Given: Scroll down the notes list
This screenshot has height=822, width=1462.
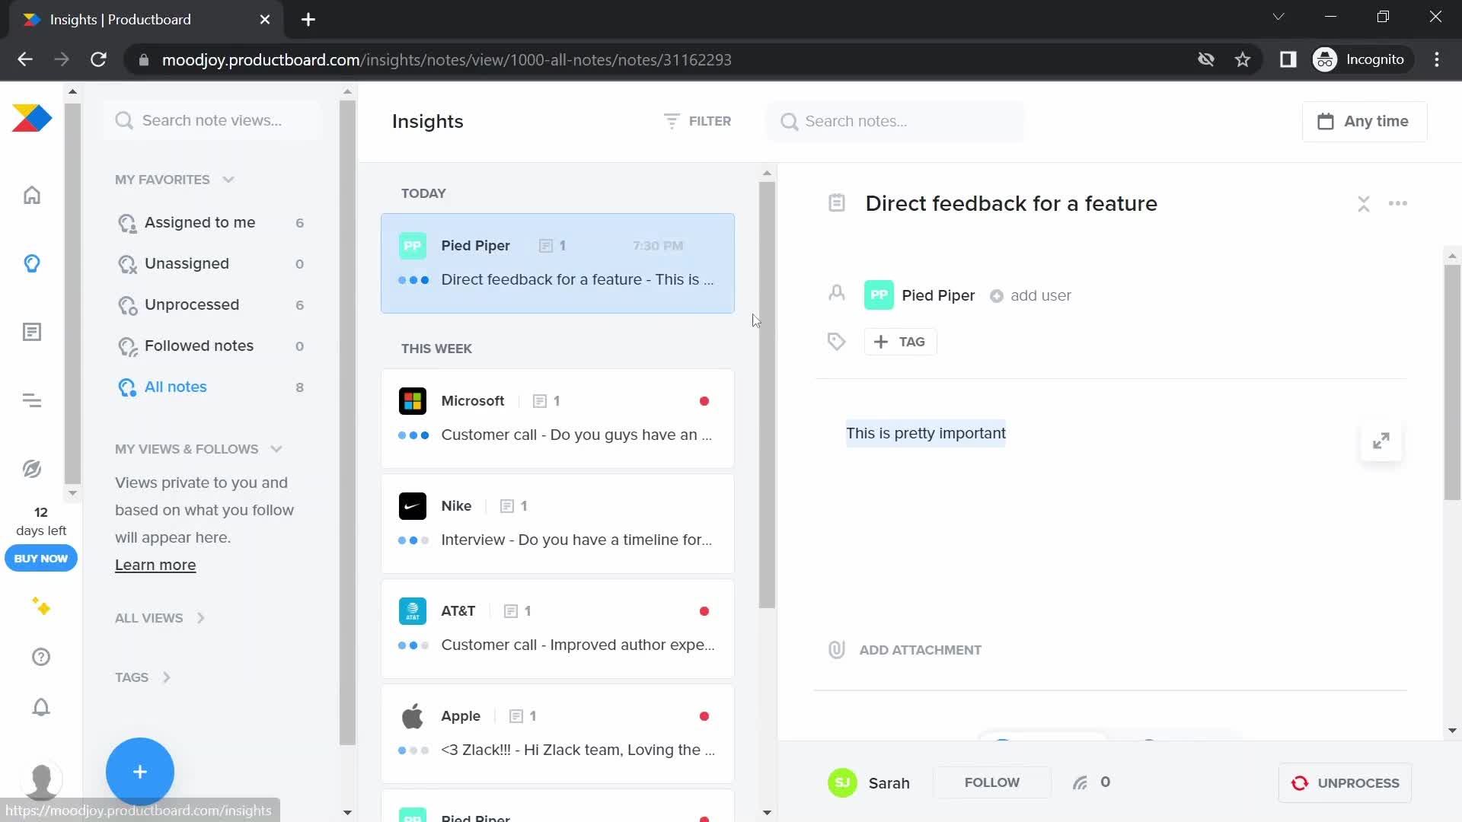Looking at the screenshot, I should pos(767,811).
